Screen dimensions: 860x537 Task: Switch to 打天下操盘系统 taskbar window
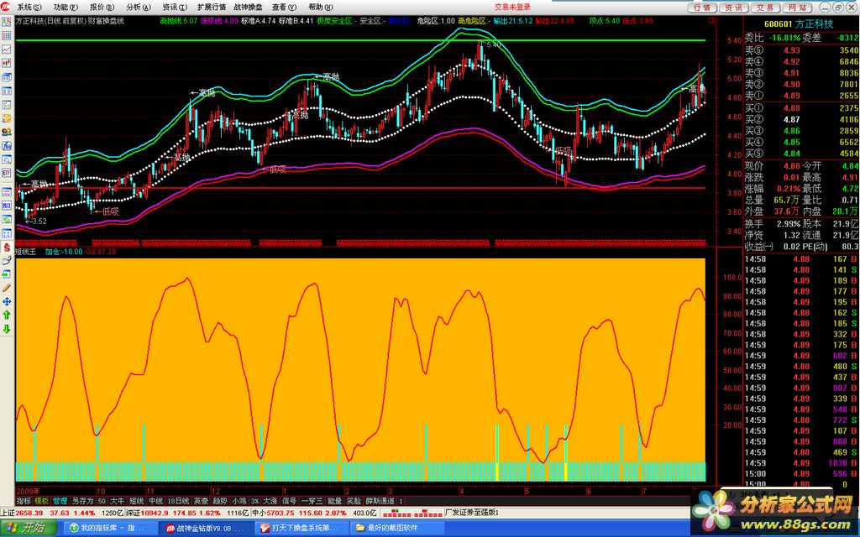302,528
